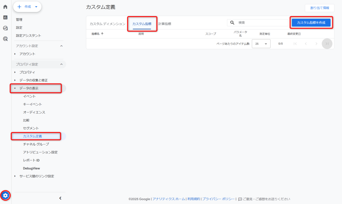The height and width of the screenshot is (204, 342).
Task: Collapse the データの表示 tree item
Action: [15, 88]
